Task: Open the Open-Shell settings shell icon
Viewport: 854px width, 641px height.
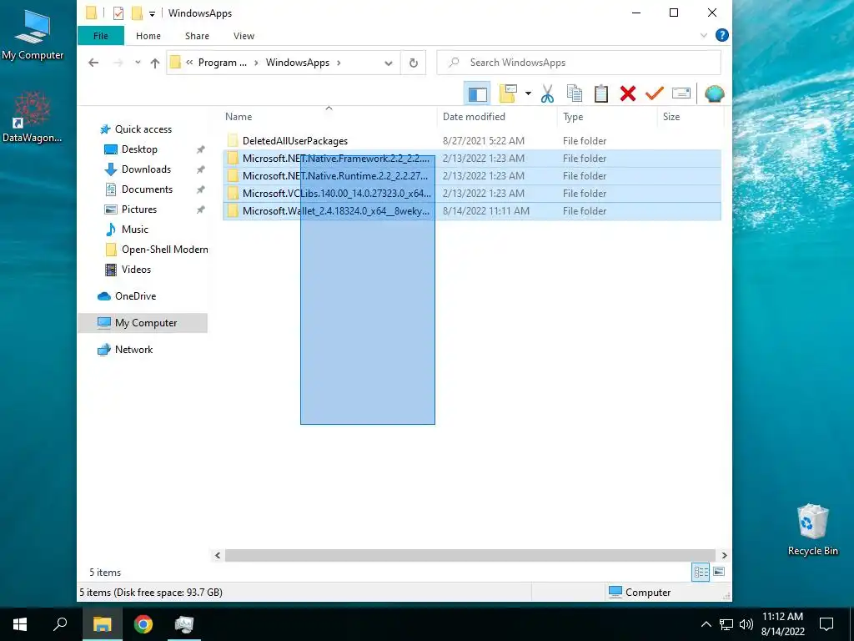Action: tap(714, 93)
